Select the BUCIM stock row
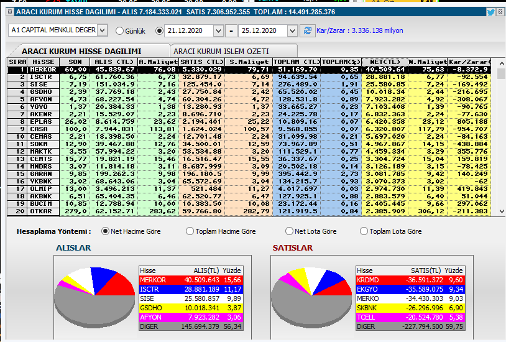This screenshot has height=342, width=506. tap(249, 204)
